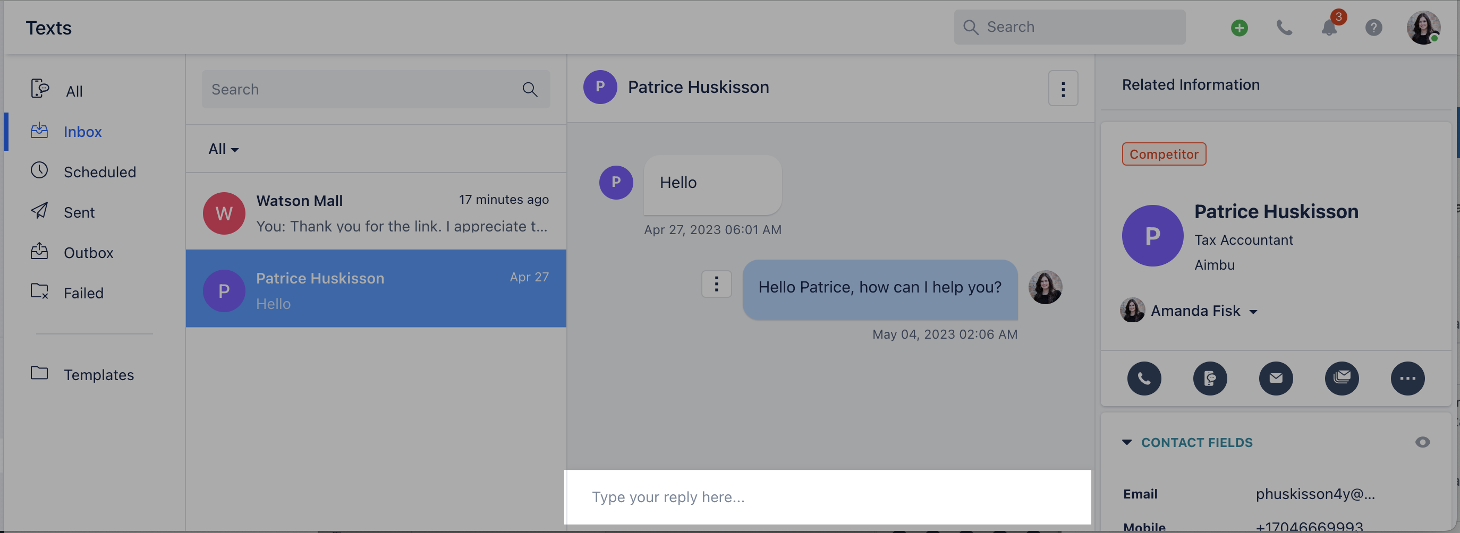Click the Competitor tag label
Image resolution: width=1460 pixels, height=533 pixels.
1164,153
